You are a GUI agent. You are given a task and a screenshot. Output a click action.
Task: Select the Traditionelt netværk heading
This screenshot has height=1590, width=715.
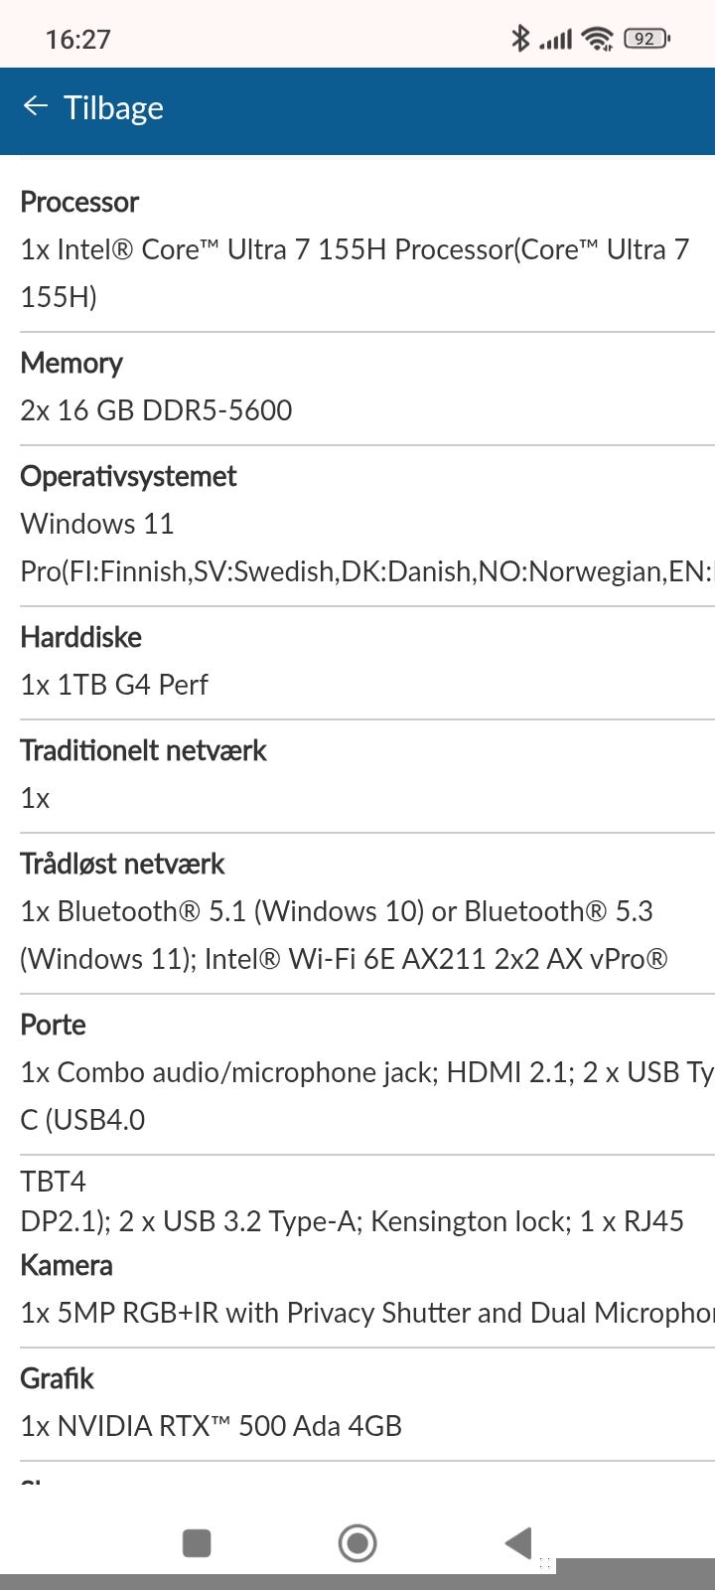pos(143,750)
